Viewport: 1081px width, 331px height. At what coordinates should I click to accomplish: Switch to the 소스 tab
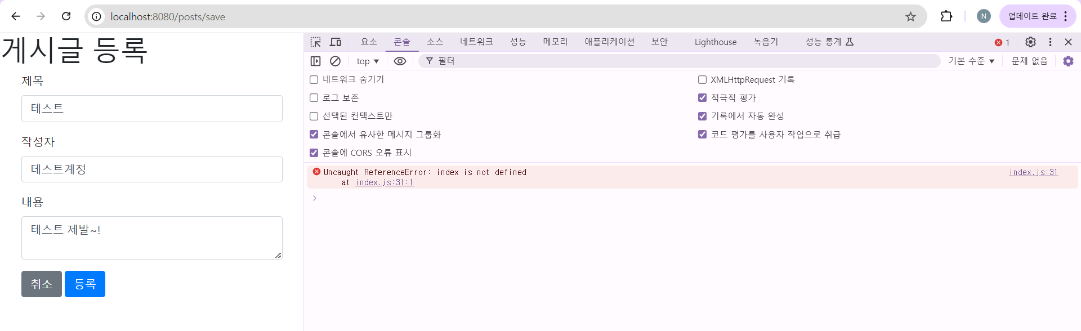click(435, 42)
